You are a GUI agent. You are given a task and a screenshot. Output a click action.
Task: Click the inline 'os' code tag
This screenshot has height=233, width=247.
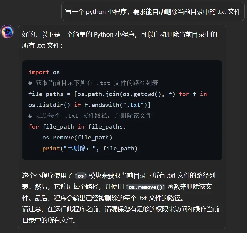[x=81, y=176]
